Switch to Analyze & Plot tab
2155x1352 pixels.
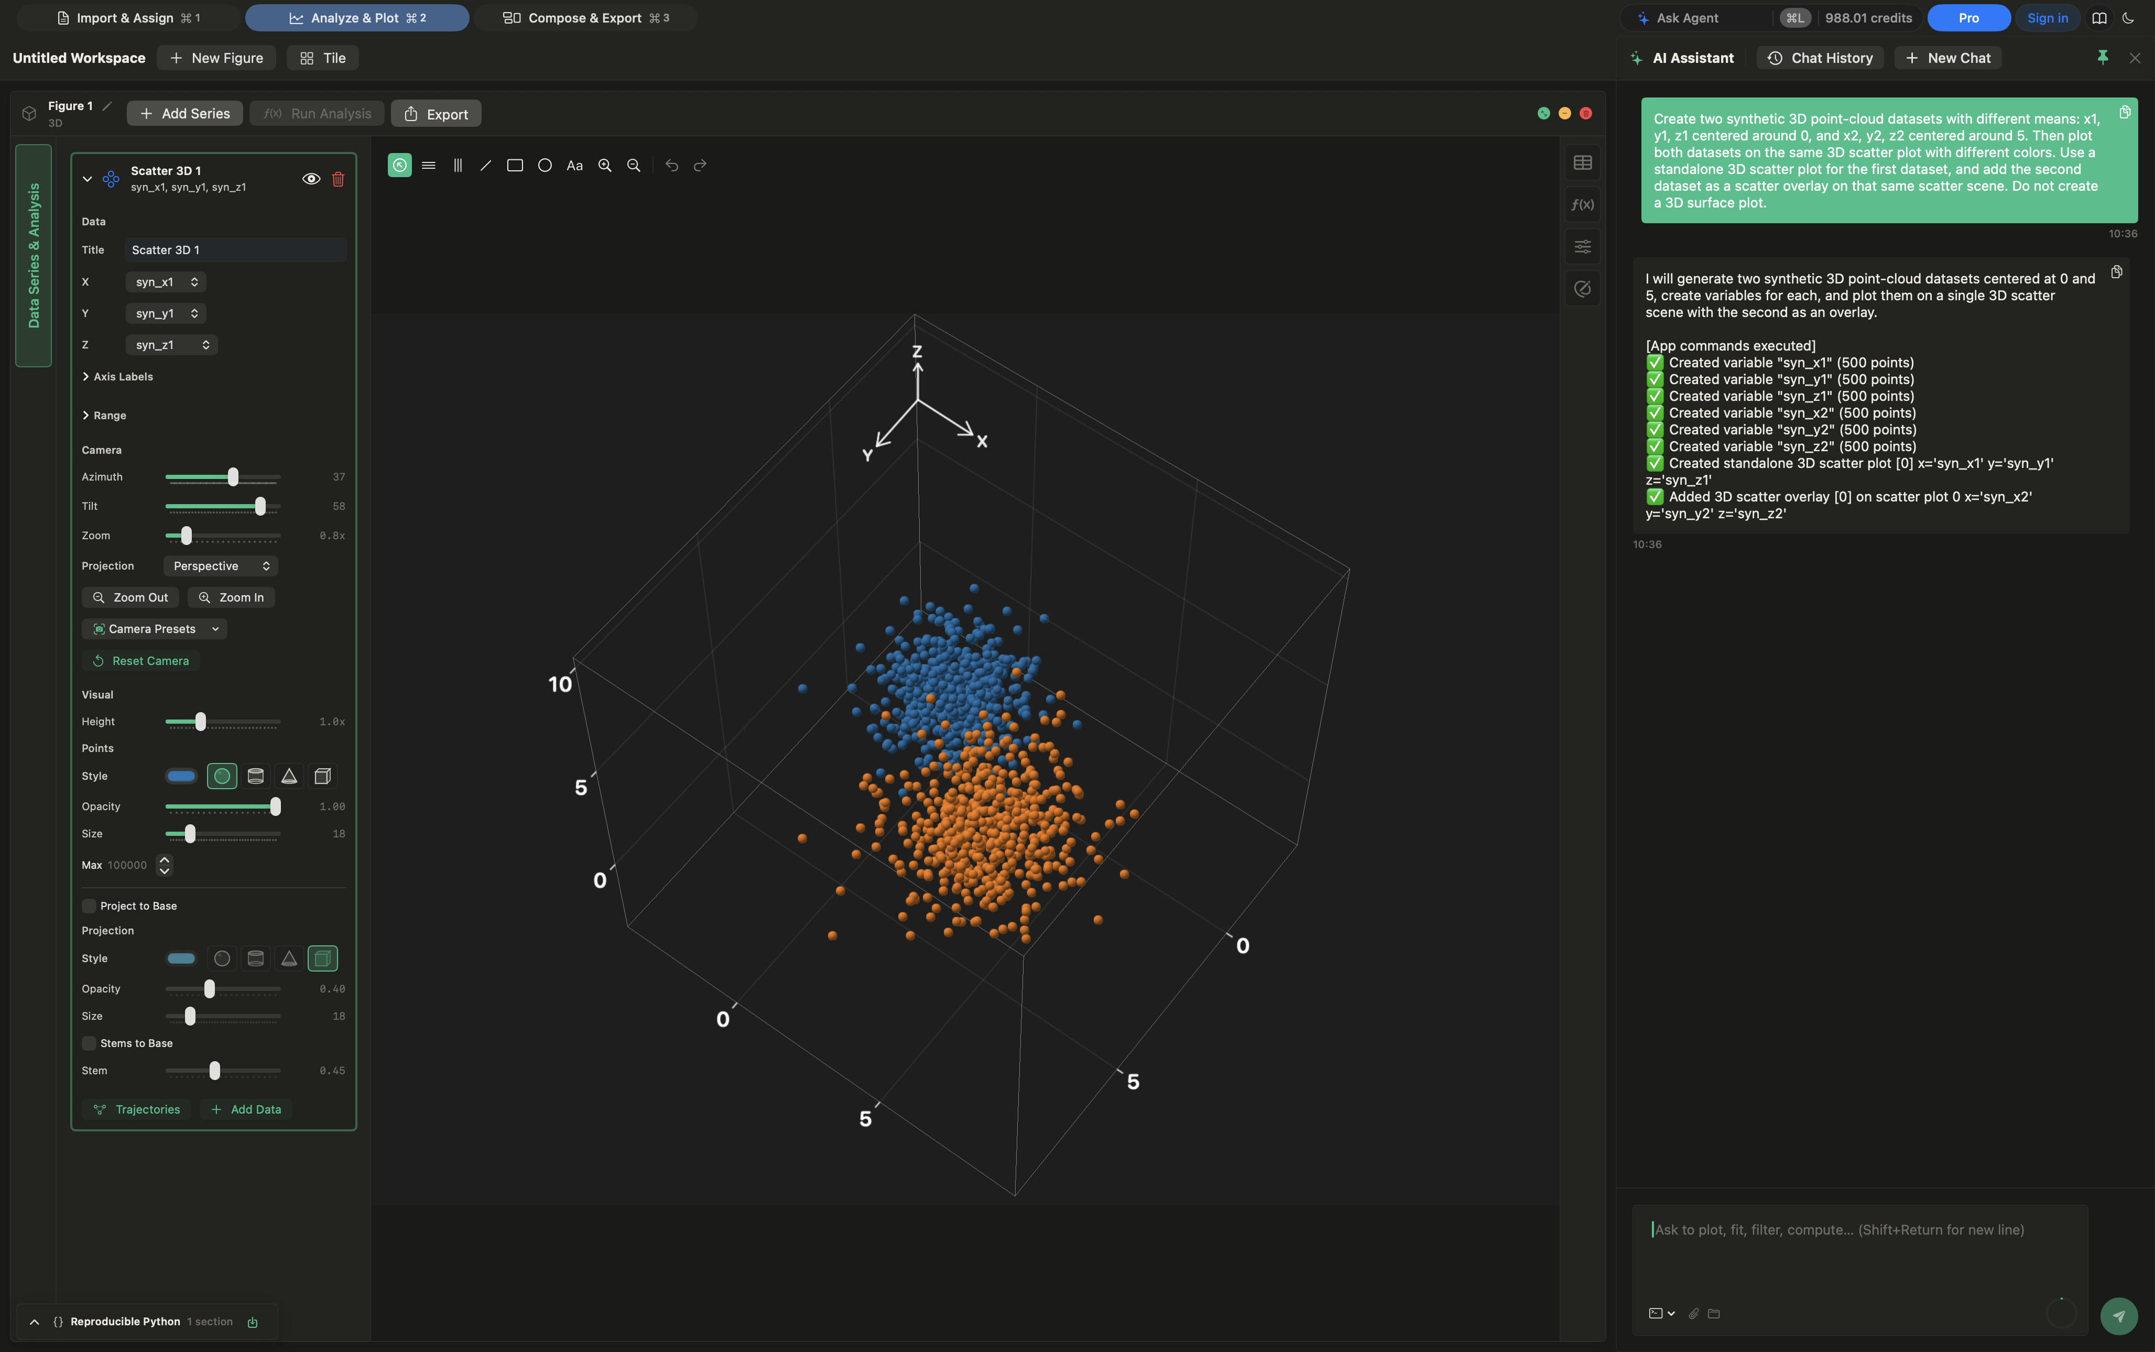pyautogui.click(x=357, y=18)
